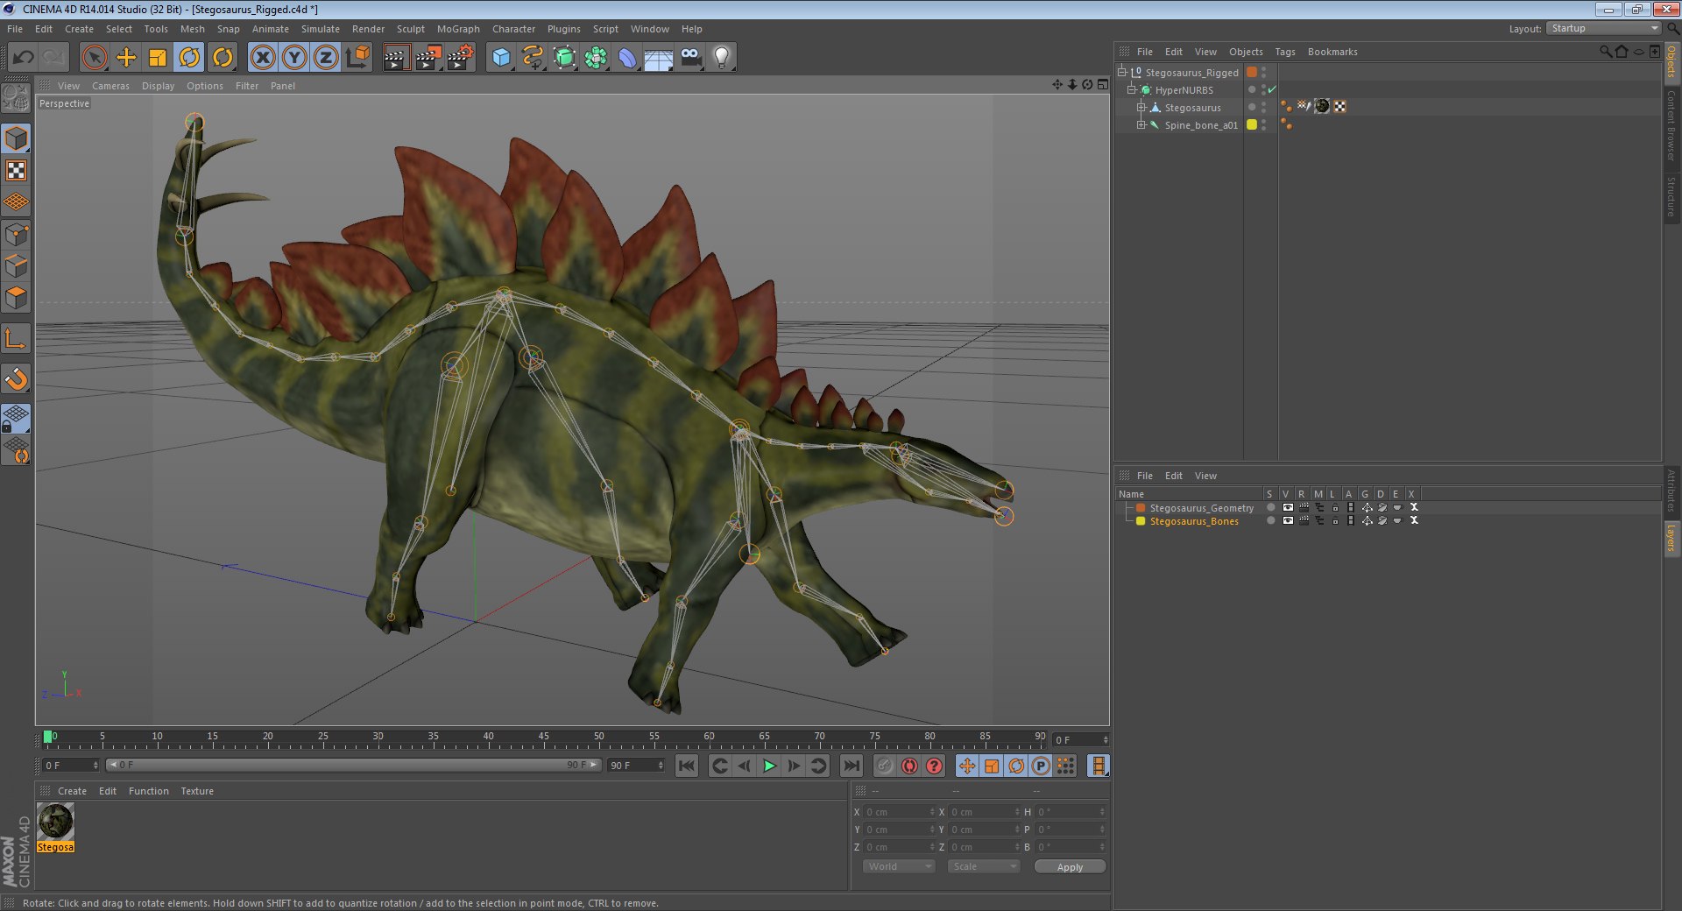Add a Light object
The height and width of the screenshot is (911, 1682).
pos(722,58)
